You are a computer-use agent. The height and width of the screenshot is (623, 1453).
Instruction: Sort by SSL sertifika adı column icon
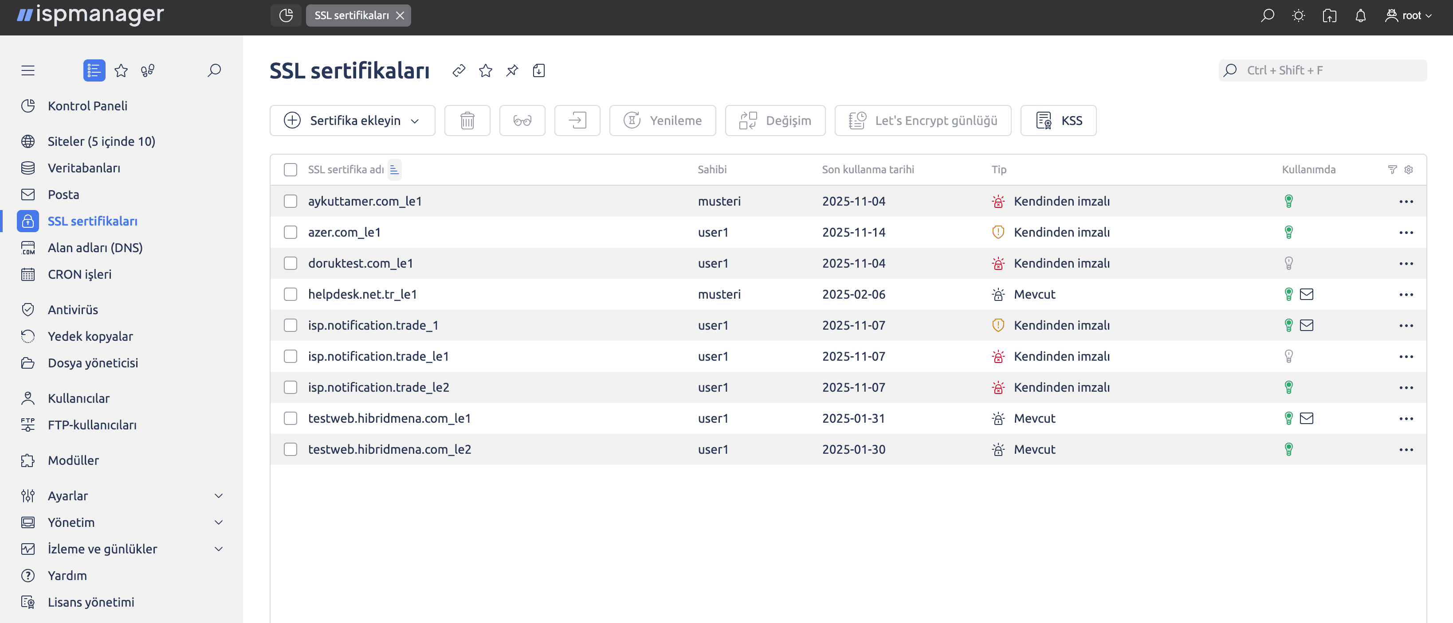coord(394,170)
